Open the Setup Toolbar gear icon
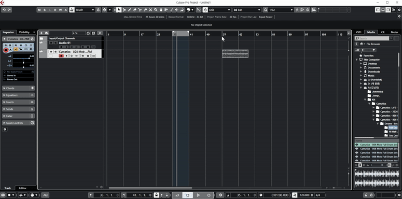The height and width of the screenshot is (199, 402). (x=399, y=10)
